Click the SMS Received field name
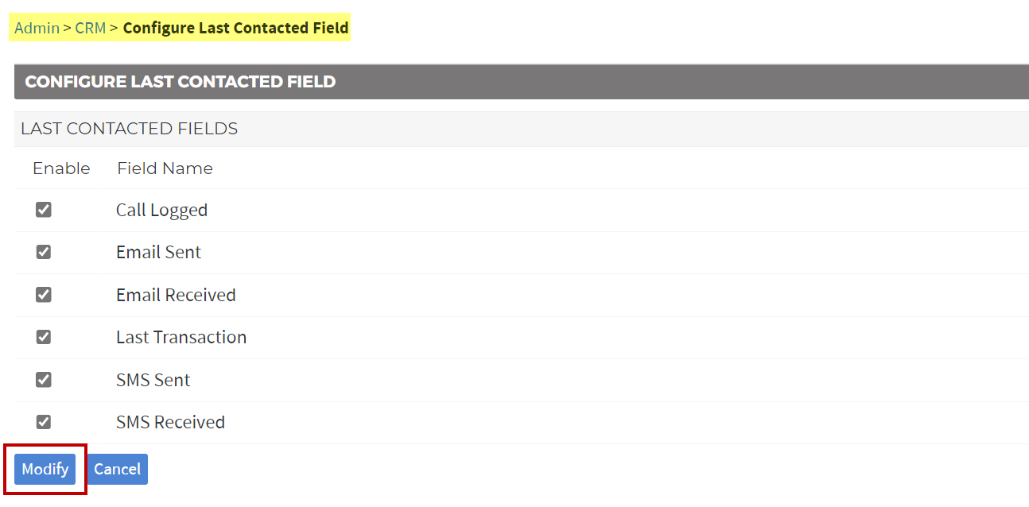The height and width of the screenshot is (507, 1029). 170,422
